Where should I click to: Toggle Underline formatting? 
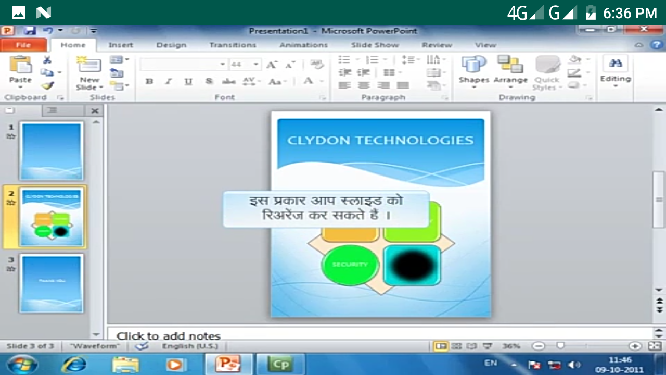(x=188, y=82)
